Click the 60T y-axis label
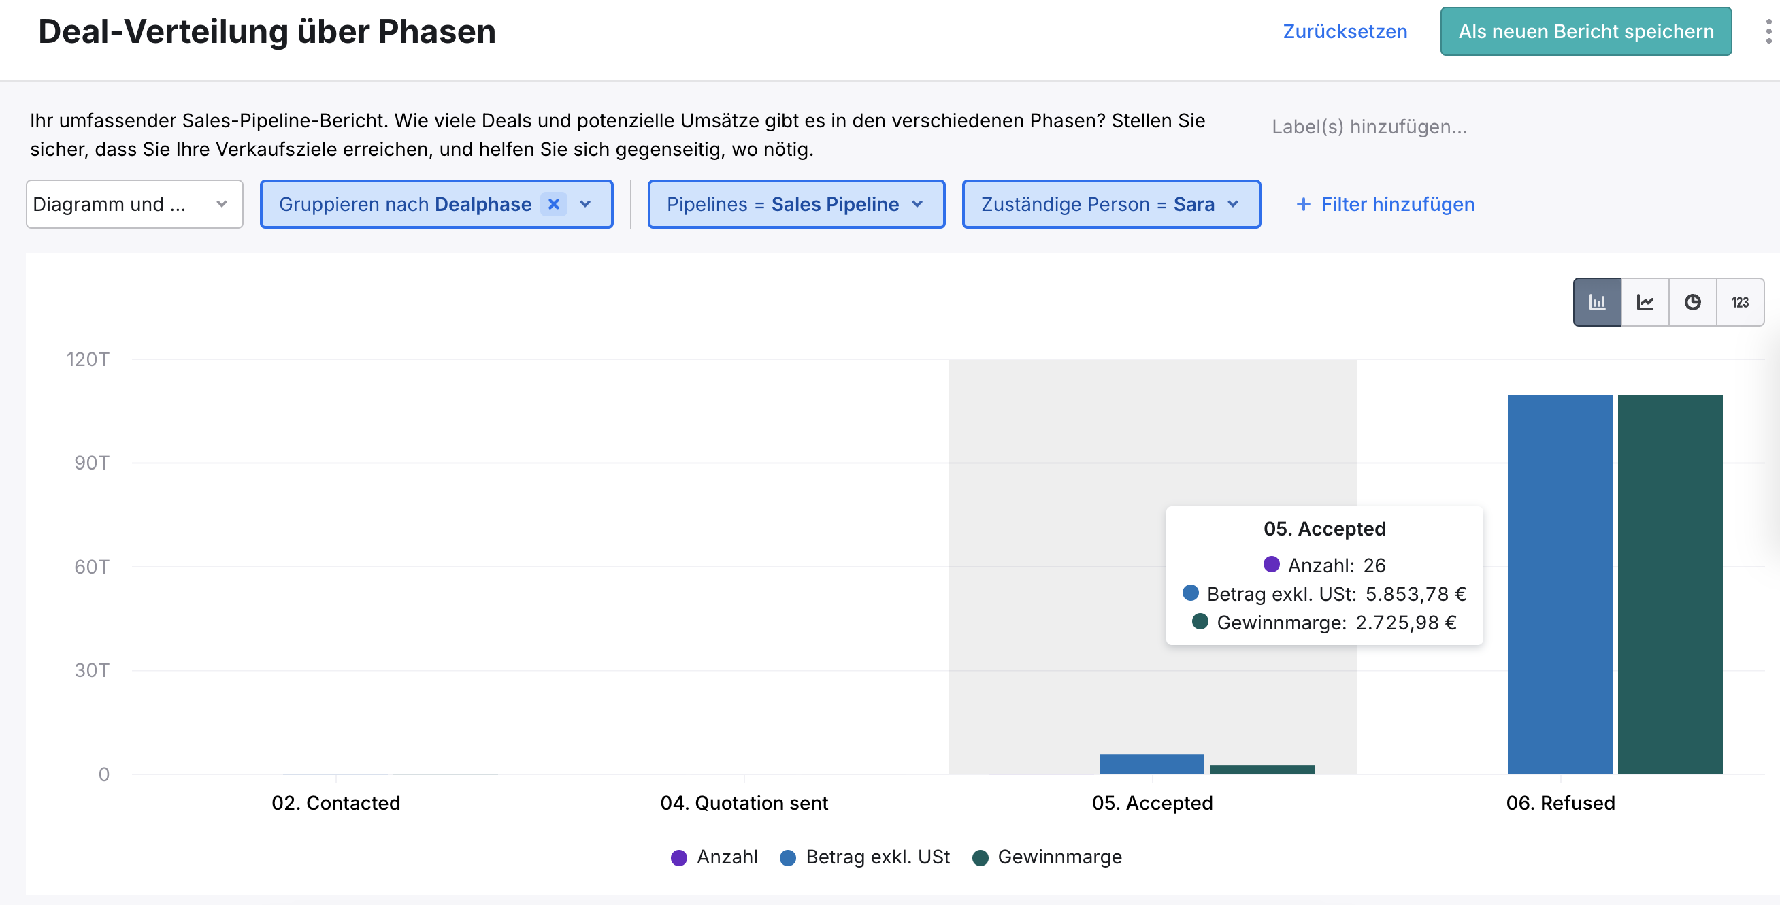 [x=91, y=567]
